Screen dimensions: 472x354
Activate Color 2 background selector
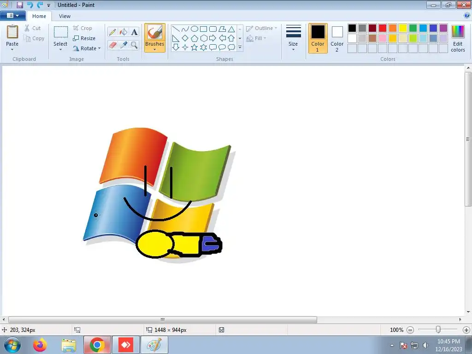[x=337, y=38]
